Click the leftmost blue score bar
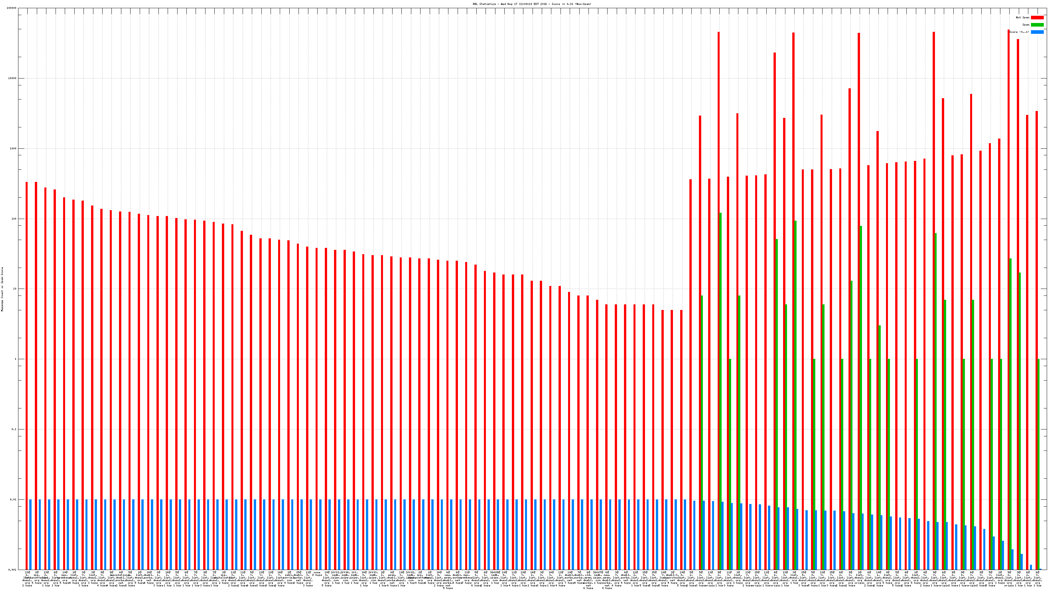The height and width of the screenshot is (591, 1052). [x=31, y=534]
